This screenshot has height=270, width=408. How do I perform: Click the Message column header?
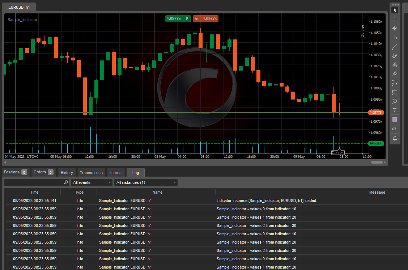coord(377,193)
